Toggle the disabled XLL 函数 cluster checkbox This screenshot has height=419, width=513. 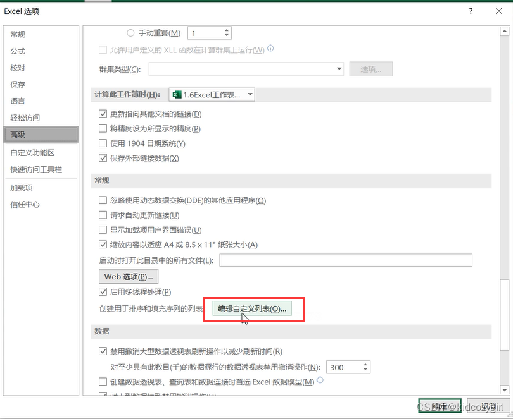point(103,50)
